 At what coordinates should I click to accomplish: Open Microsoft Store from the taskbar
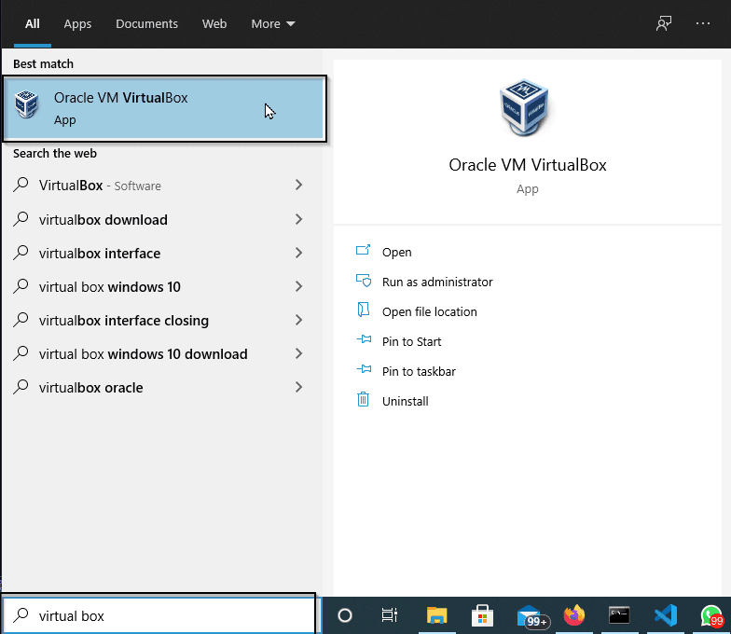pos(483,615)
